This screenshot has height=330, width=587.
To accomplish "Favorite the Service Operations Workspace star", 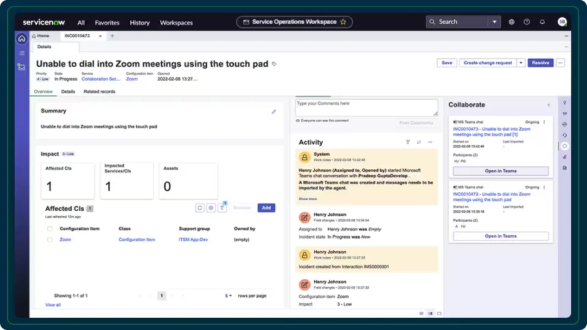I will pos(343,22).
